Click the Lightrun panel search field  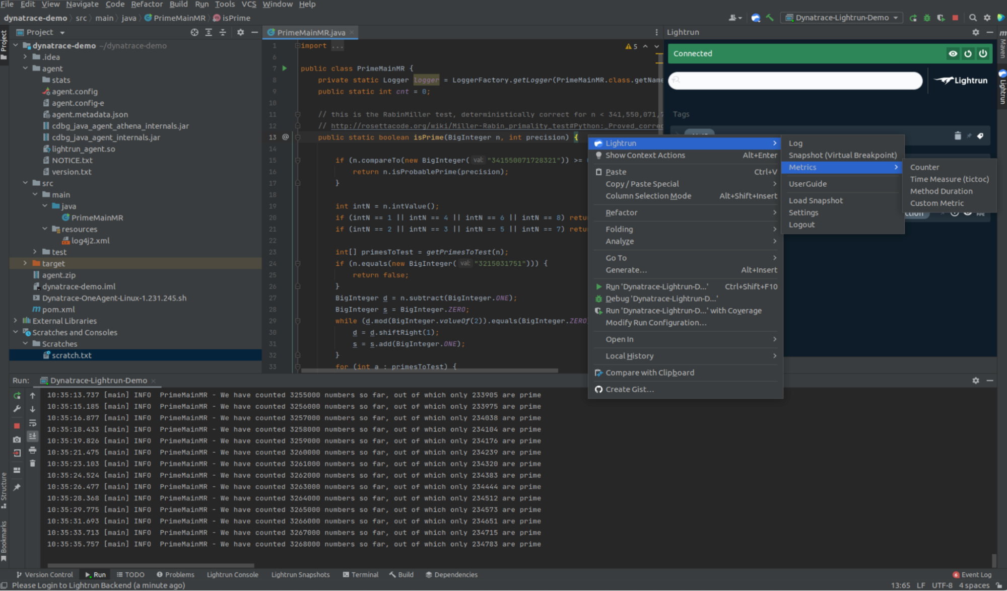point(795,81)
